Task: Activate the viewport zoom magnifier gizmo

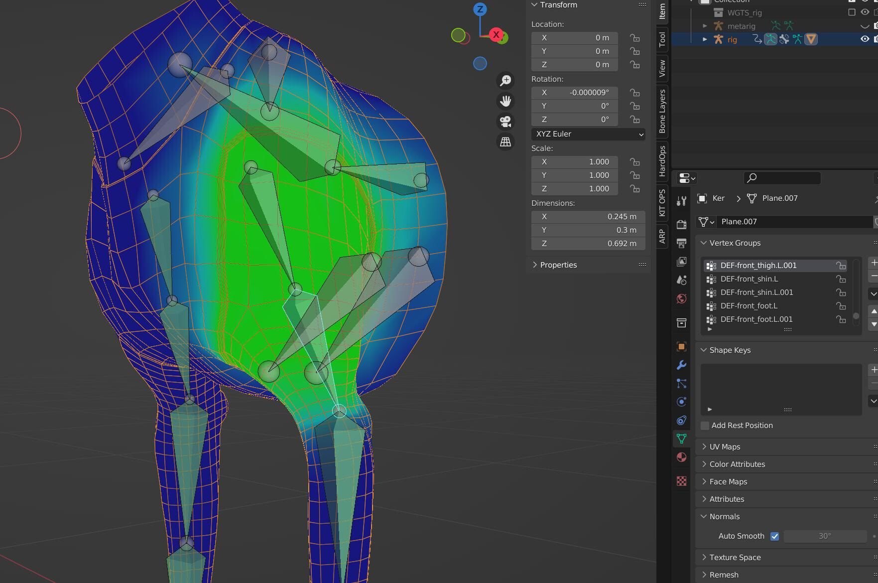Action: pos(505,80)
